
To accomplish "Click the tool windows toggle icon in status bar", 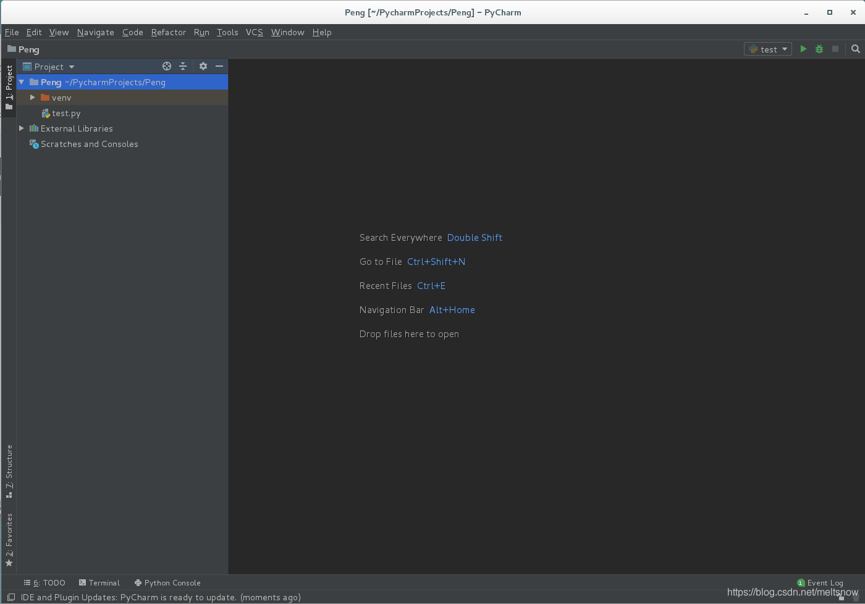I will 11,597.
